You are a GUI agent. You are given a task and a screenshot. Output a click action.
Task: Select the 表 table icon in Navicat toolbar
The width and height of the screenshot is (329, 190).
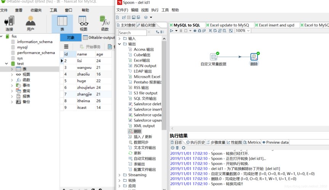[x=62, y=24]
